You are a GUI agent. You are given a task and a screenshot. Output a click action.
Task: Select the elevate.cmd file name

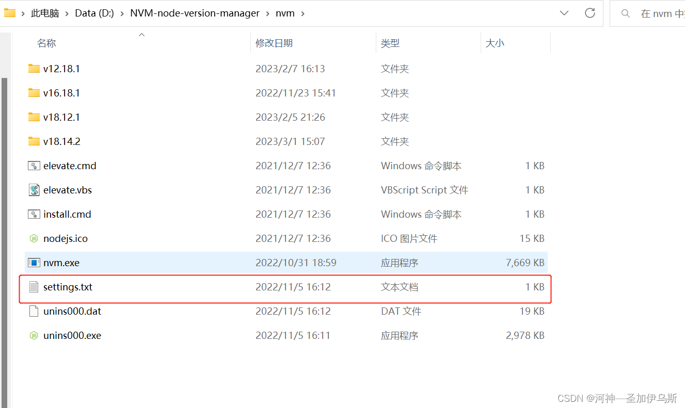(x=70, y=166)
